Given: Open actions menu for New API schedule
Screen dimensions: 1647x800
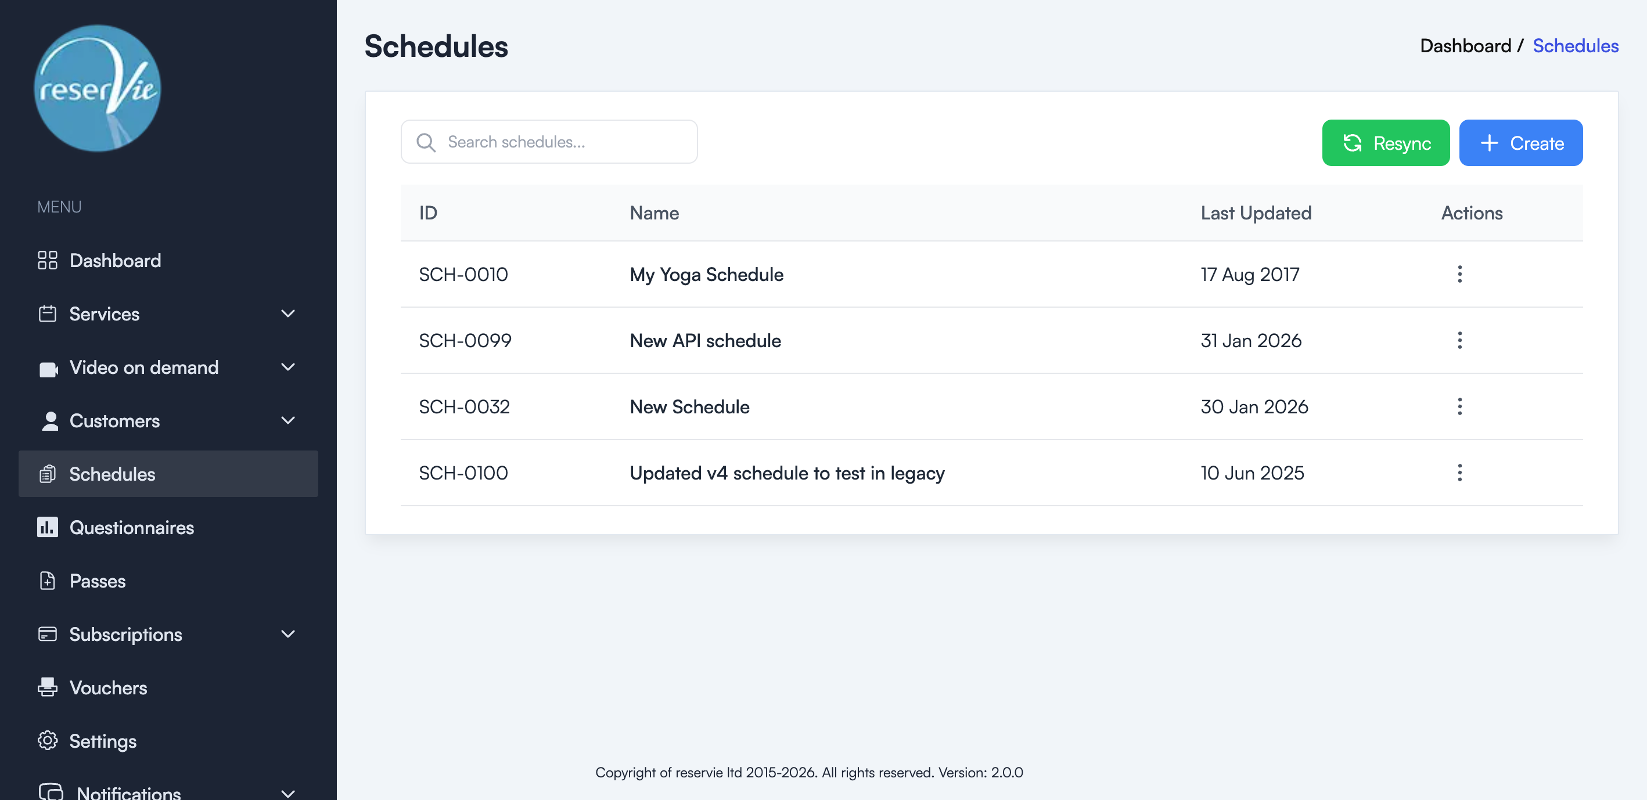Looking at the screenshot, I should click(x=1459, y=340).
